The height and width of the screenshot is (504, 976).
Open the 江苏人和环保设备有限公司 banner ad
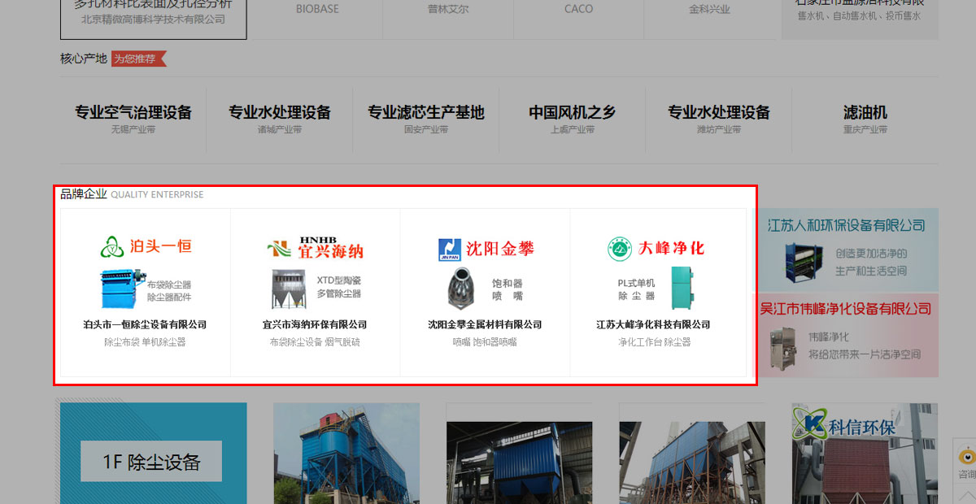pos(846,250)
